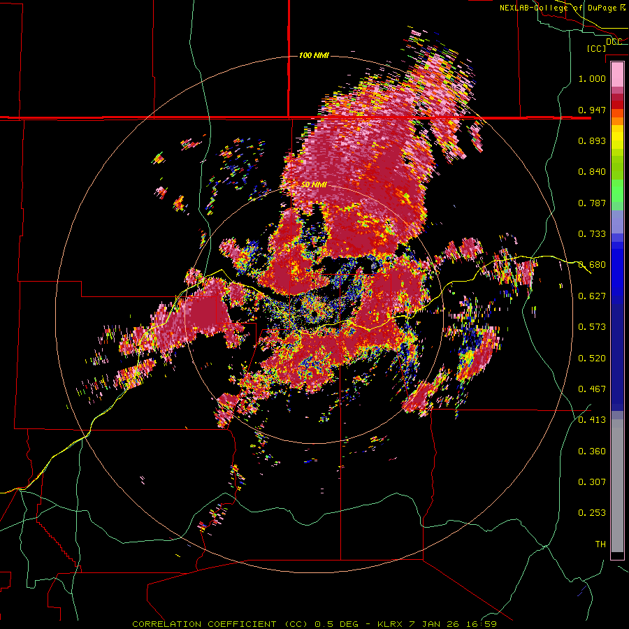Click the bright green color band in legend
629x629 pixels.
(617, 190)
